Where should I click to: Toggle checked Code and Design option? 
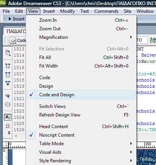point(81,95)
